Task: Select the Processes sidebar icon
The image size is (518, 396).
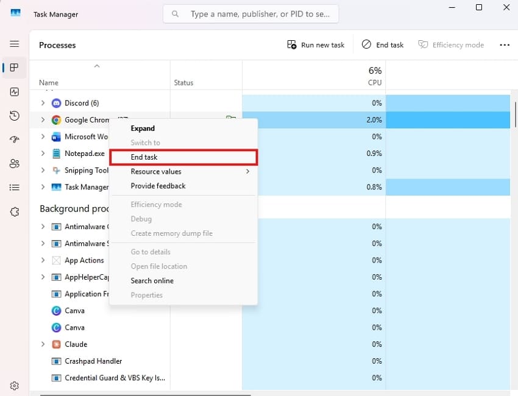Action: tap(14, 68)
